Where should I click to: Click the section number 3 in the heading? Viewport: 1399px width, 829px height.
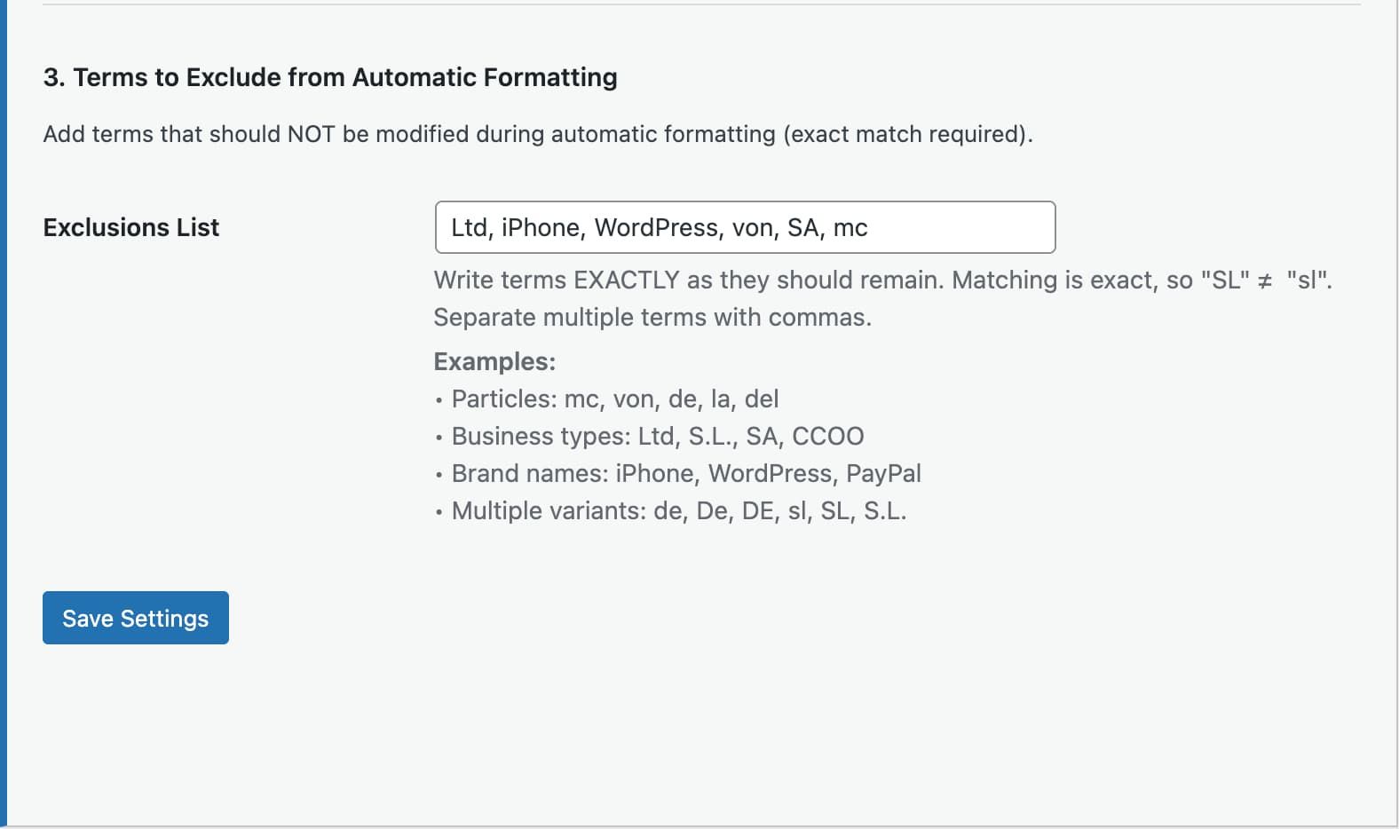coord(51,77)
